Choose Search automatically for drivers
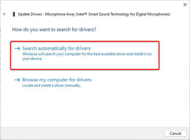 [x=85, y=56]
